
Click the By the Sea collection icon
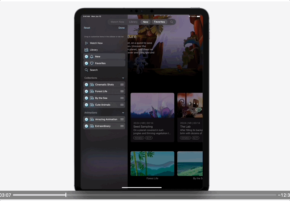tap(92, 98)
